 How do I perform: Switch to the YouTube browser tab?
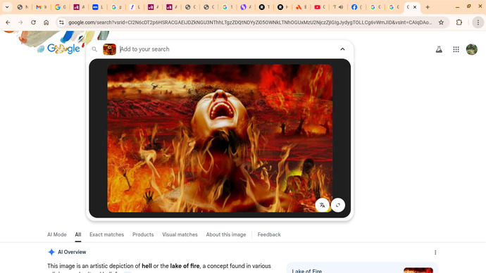320,7
